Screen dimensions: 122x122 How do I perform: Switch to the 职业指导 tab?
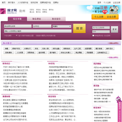(x=56, y=19)
